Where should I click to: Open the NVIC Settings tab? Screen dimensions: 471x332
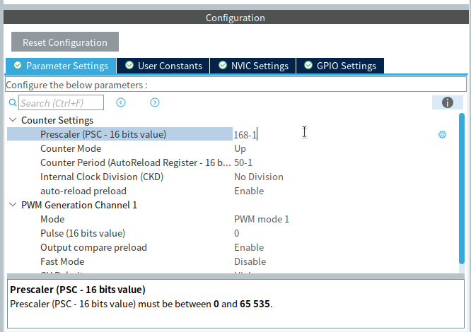253,66
